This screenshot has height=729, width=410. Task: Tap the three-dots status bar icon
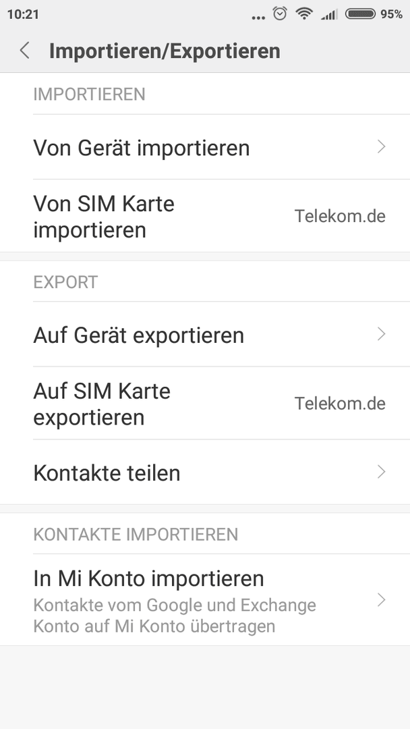coord(258,18)
